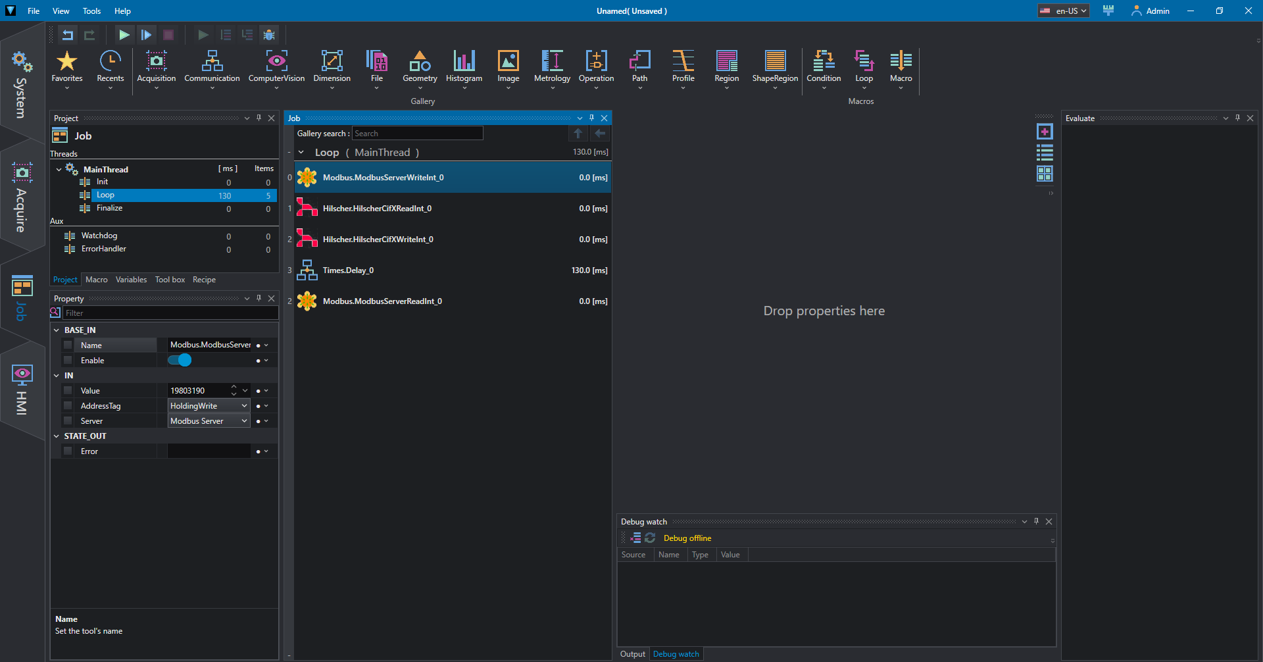Viewport: 1263px width, 662px height.
Task: Check the Name property checkbox
Action: (68, 345)
